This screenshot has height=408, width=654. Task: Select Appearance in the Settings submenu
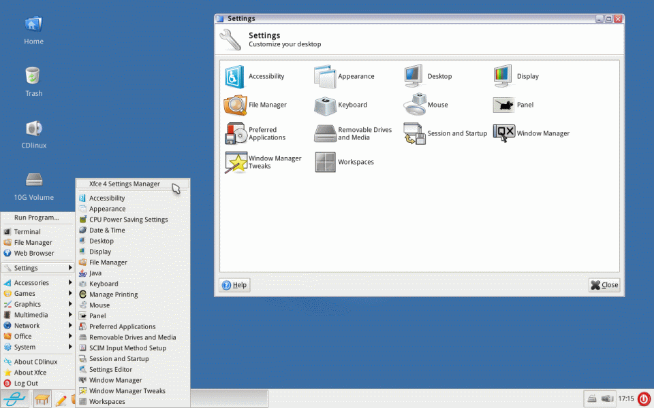point(133,209)
